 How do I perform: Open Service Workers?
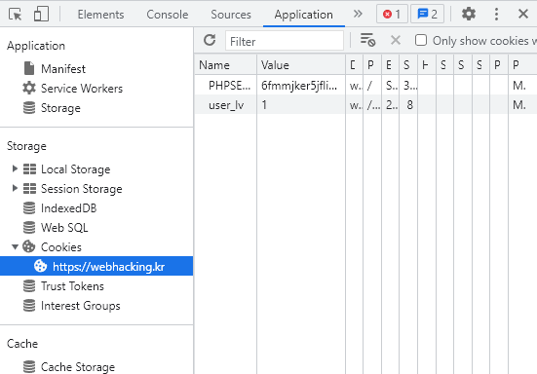[82, 89]
